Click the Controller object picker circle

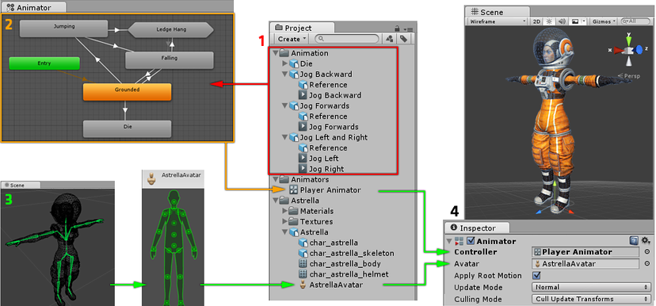646,252
